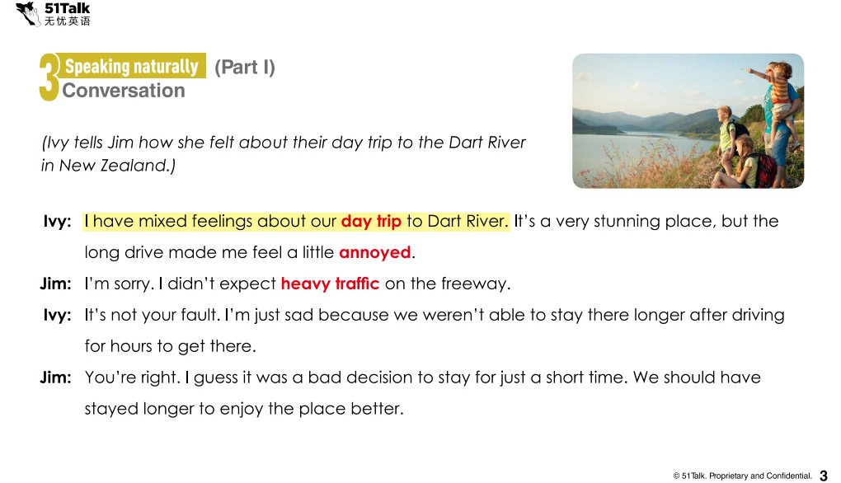Select the red "heavy traffic" phrase
The image size is (841, 483).
(330, 284)
